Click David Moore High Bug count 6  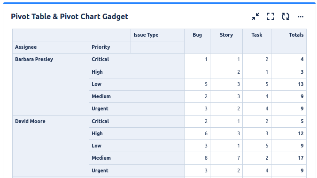[x=197, y=133]
